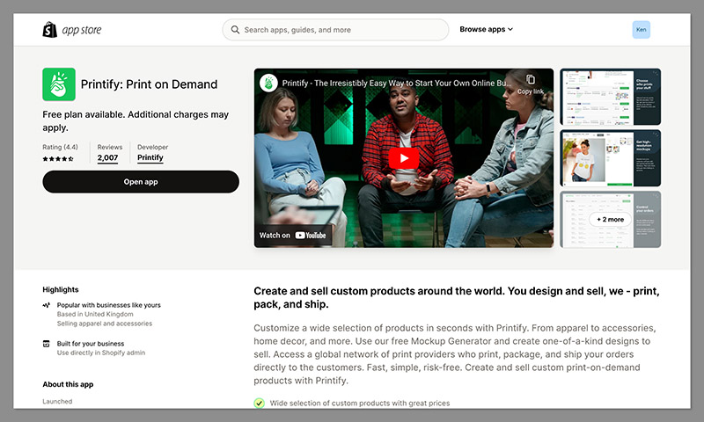Click the Free plan available text
The width and height of the screenshot is (704, 422).
click(136, 121)
